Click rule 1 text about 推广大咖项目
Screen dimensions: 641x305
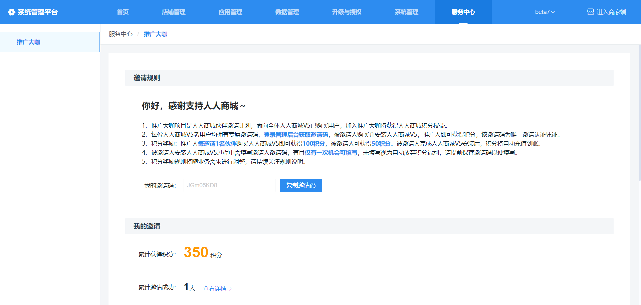[x=295, y=126]
